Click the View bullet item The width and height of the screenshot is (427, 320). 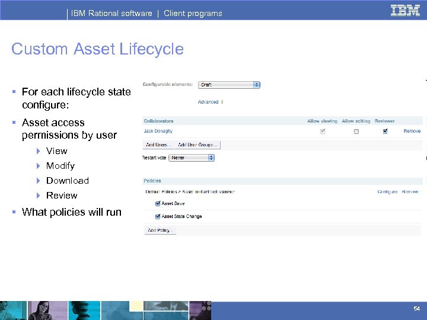[57, 151]
